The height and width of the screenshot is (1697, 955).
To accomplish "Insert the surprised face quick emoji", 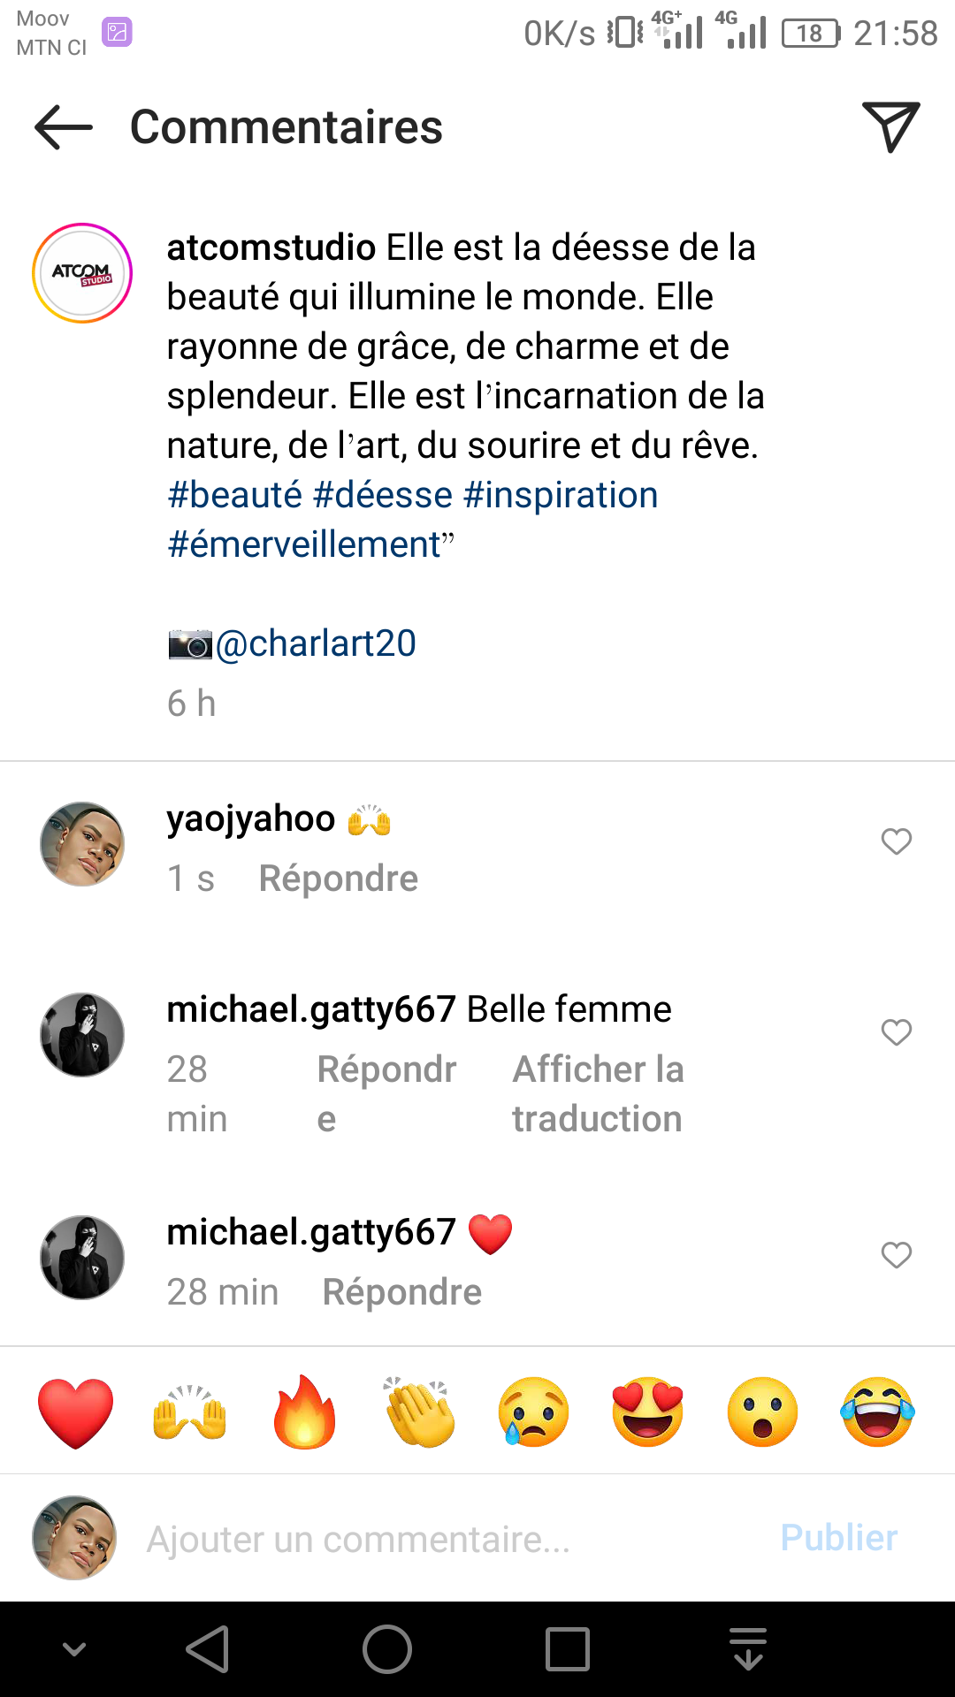I will point(762,1412).
